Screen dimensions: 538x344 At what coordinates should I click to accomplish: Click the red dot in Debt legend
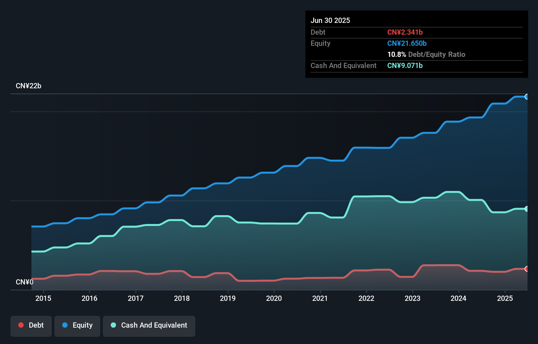tap(21, 325)
